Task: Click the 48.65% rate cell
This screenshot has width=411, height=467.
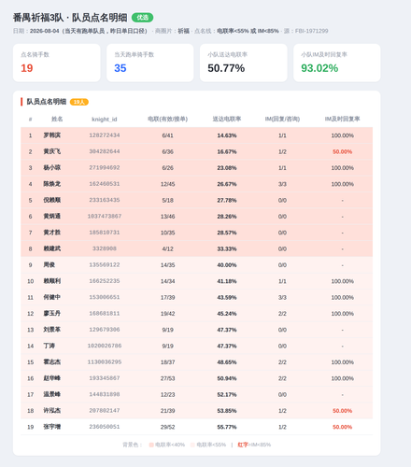Action: click(227, 362)
